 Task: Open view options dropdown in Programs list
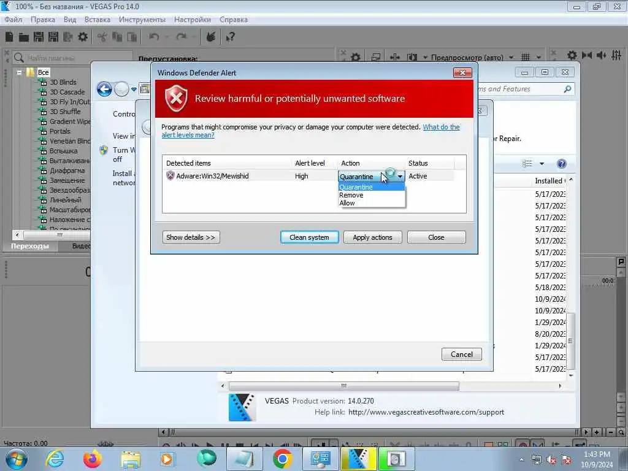542,163
